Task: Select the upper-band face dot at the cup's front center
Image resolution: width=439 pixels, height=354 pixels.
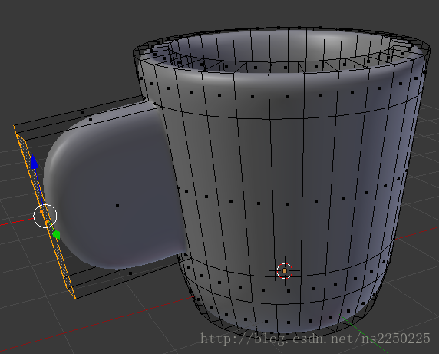Action: 287,97
